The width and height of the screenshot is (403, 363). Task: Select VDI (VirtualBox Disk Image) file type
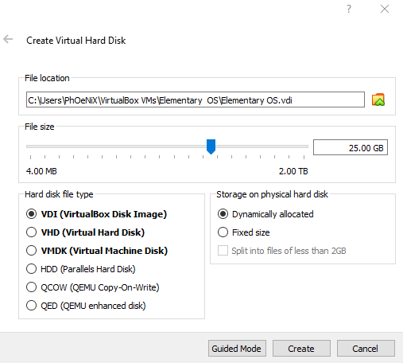(x=96, y=214)
